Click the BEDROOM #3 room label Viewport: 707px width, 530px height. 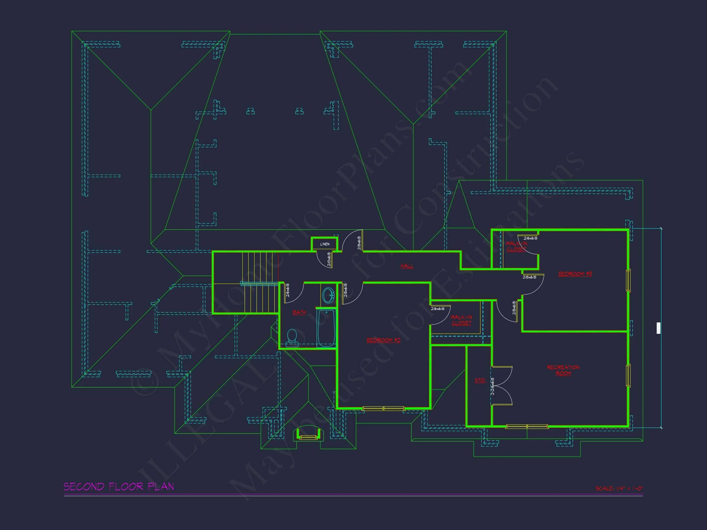coord(575,274)
